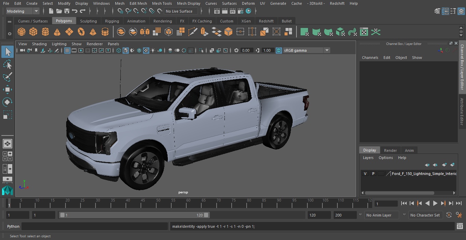Click the shelf settings gear icon

(x=10, y=34)
